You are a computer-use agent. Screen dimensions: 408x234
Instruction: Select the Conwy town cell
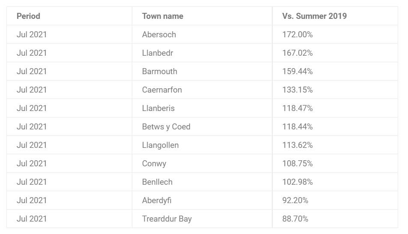click(202, 163)
